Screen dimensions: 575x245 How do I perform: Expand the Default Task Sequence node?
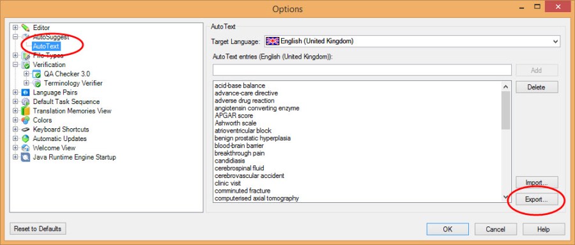[x=15, y=102]
